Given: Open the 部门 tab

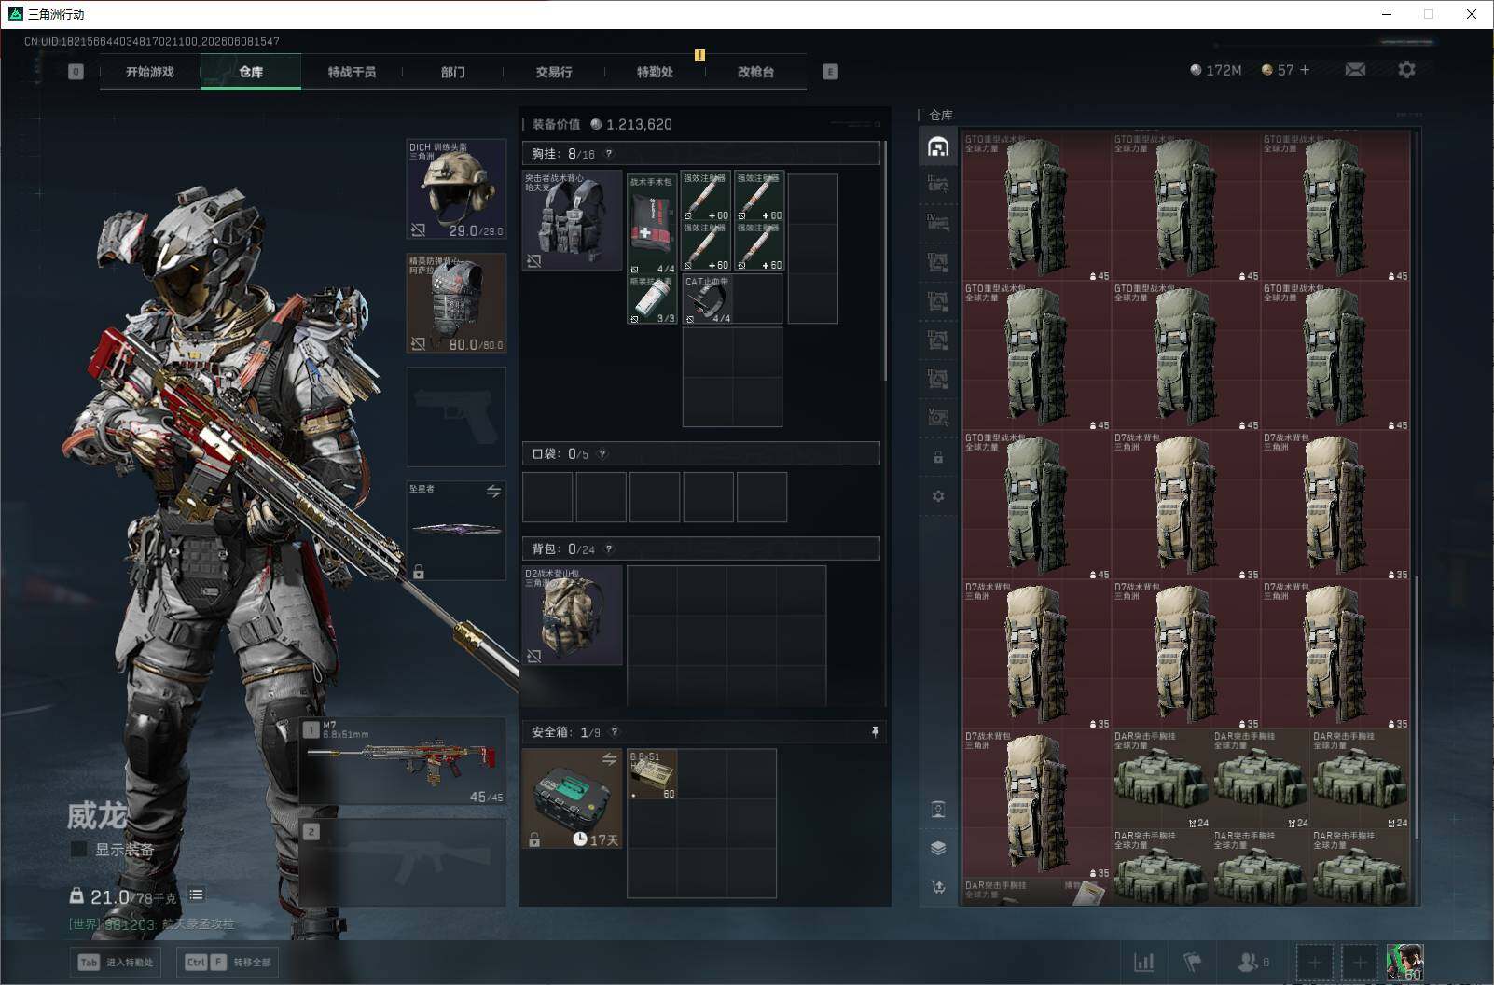Looking at the screenshot, I should click(x=453, y=72).
